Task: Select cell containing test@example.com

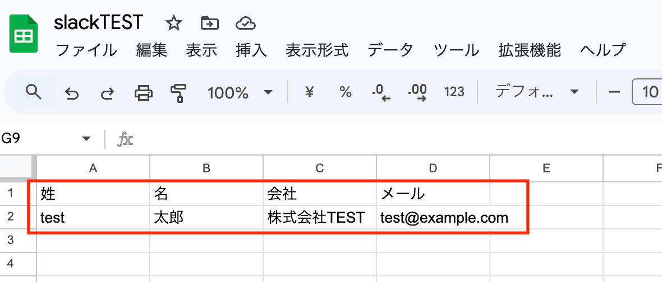Action: click(x=433, y=217)
